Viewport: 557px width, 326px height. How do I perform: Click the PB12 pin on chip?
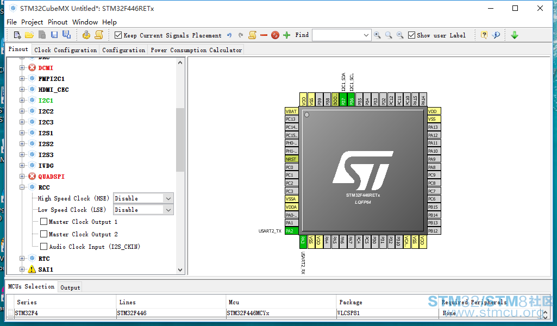434,231
